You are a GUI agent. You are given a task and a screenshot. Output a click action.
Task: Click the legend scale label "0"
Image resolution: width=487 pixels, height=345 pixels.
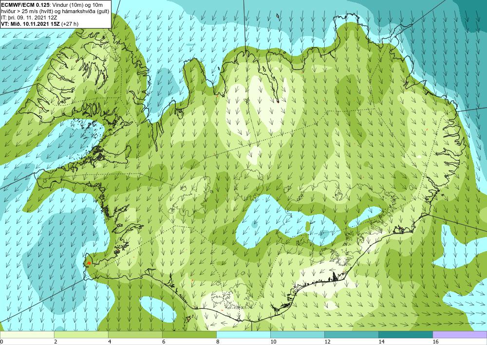click(1, 342)
